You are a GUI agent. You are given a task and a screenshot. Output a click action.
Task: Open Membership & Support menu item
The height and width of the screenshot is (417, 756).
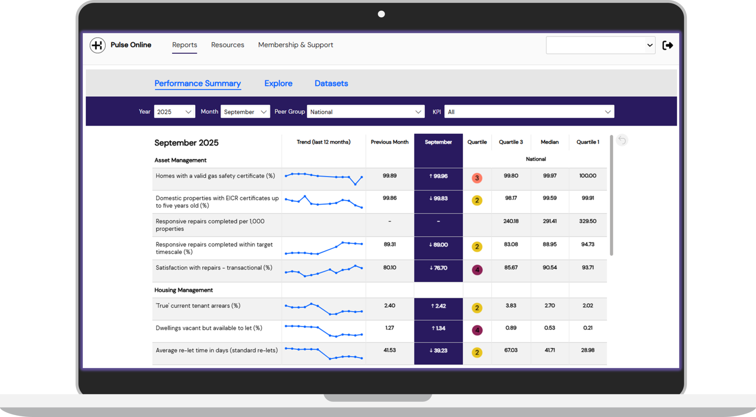click(x=295, y=45)
